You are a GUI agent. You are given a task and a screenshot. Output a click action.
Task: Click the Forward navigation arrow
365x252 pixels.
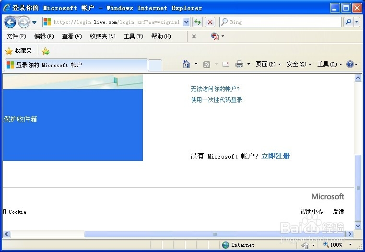[x=24, y=23]
